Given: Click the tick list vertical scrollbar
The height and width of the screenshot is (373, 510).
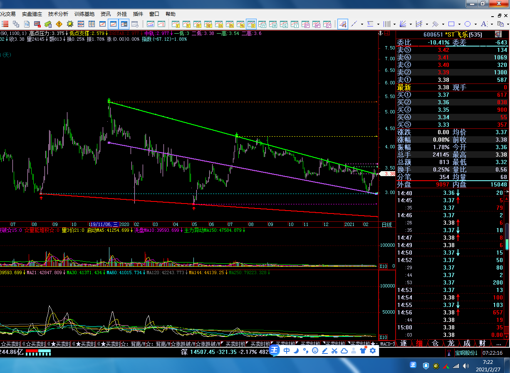Looking at the screenshot, I should [507, 264].
